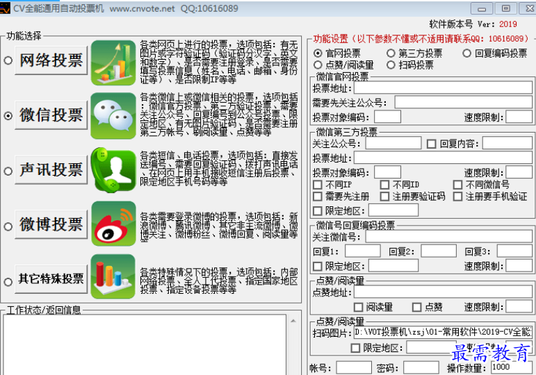Tick the 阅读量 checkbox
This screenshot has height=375, width=536.
358,307
